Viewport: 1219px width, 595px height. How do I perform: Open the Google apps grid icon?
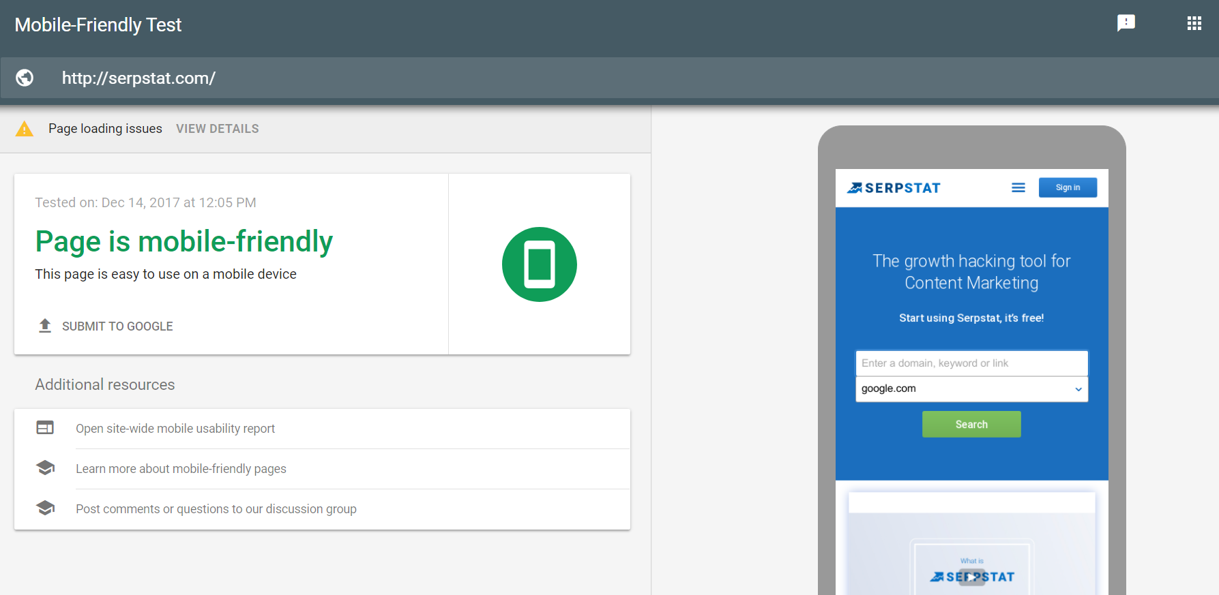coord(1194,23)
